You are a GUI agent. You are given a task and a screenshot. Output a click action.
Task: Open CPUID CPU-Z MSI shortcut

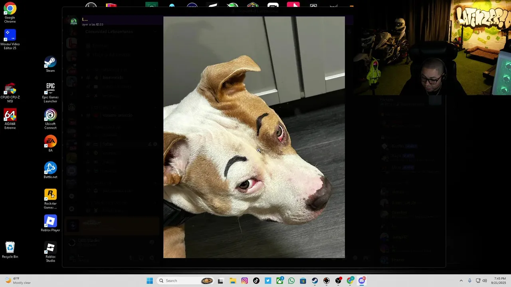[10, 93]
